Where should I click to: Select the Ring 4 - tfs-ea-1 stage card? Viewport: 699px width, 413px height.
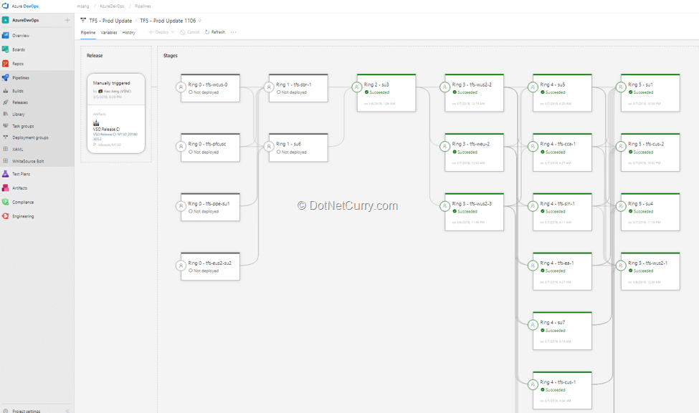562,271
